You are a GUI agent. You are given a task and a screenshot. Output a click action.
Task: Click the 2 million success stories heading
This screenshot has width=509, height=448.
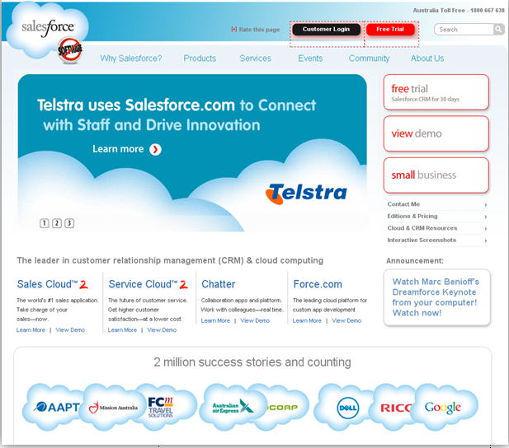click(252, 362)
